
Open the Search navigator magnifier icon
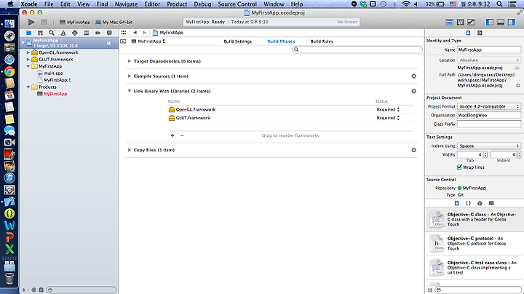(x=52, y=33)
